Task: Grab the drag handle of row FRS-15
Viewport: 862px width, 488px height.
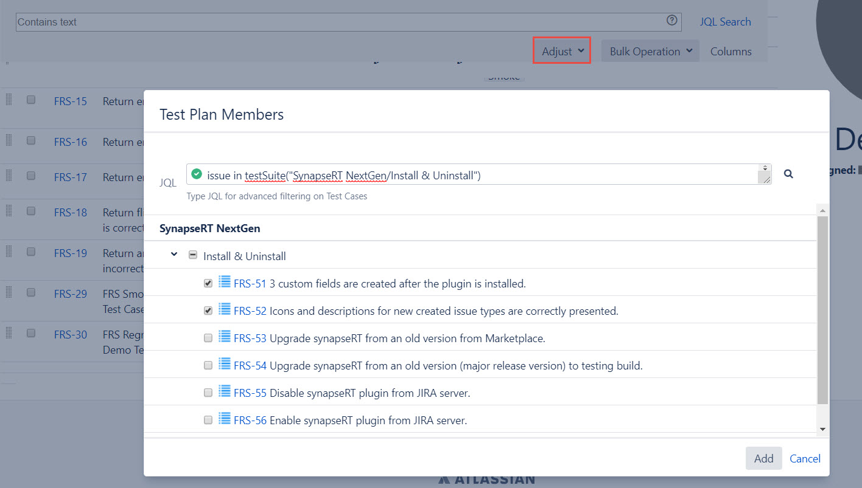Action: pyautogui.click(x=9, y=100)
